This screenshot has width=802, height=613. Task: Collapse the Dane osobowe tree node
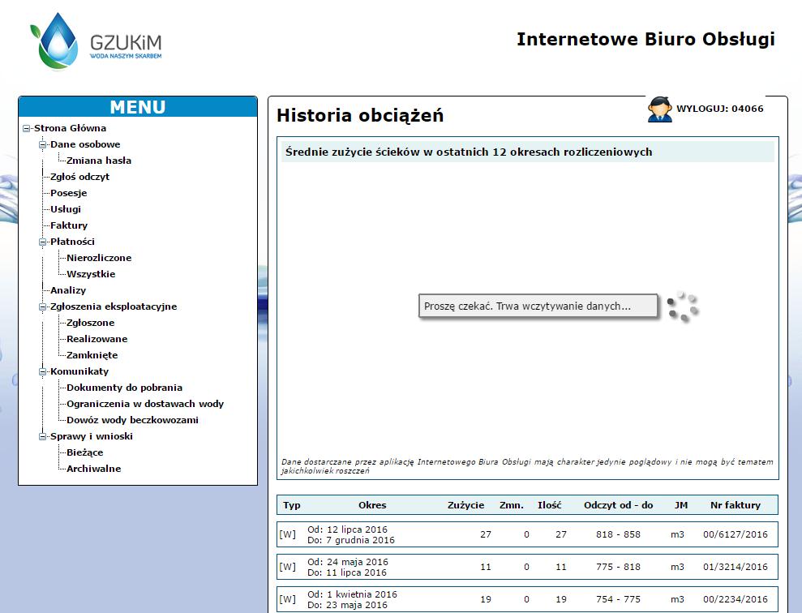[43, 144]
